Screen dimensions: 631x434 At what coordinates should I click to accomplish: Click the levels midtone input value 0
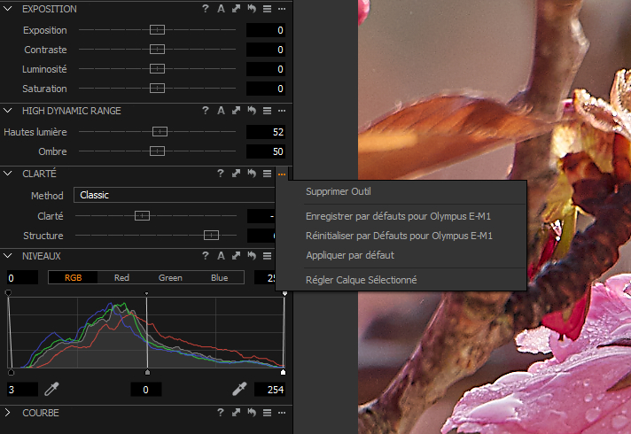[146, 390]
